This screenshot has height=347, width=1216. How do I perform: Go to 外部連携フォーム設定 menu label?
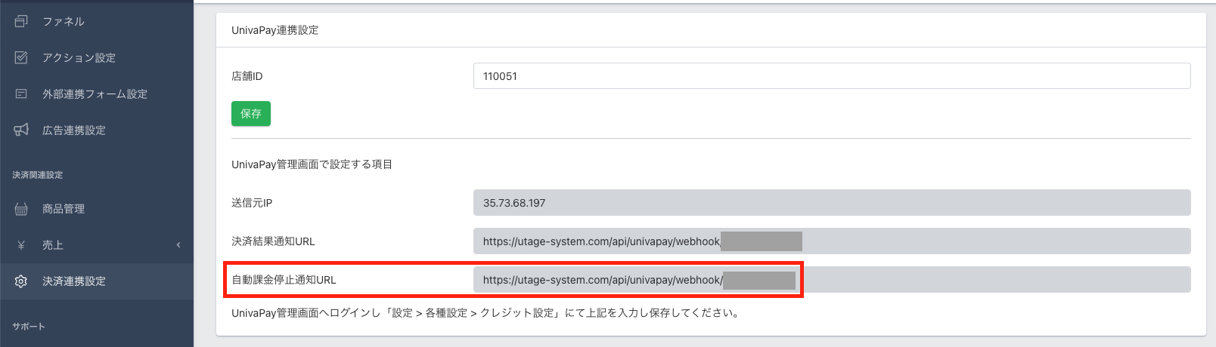tap(95, 94)
